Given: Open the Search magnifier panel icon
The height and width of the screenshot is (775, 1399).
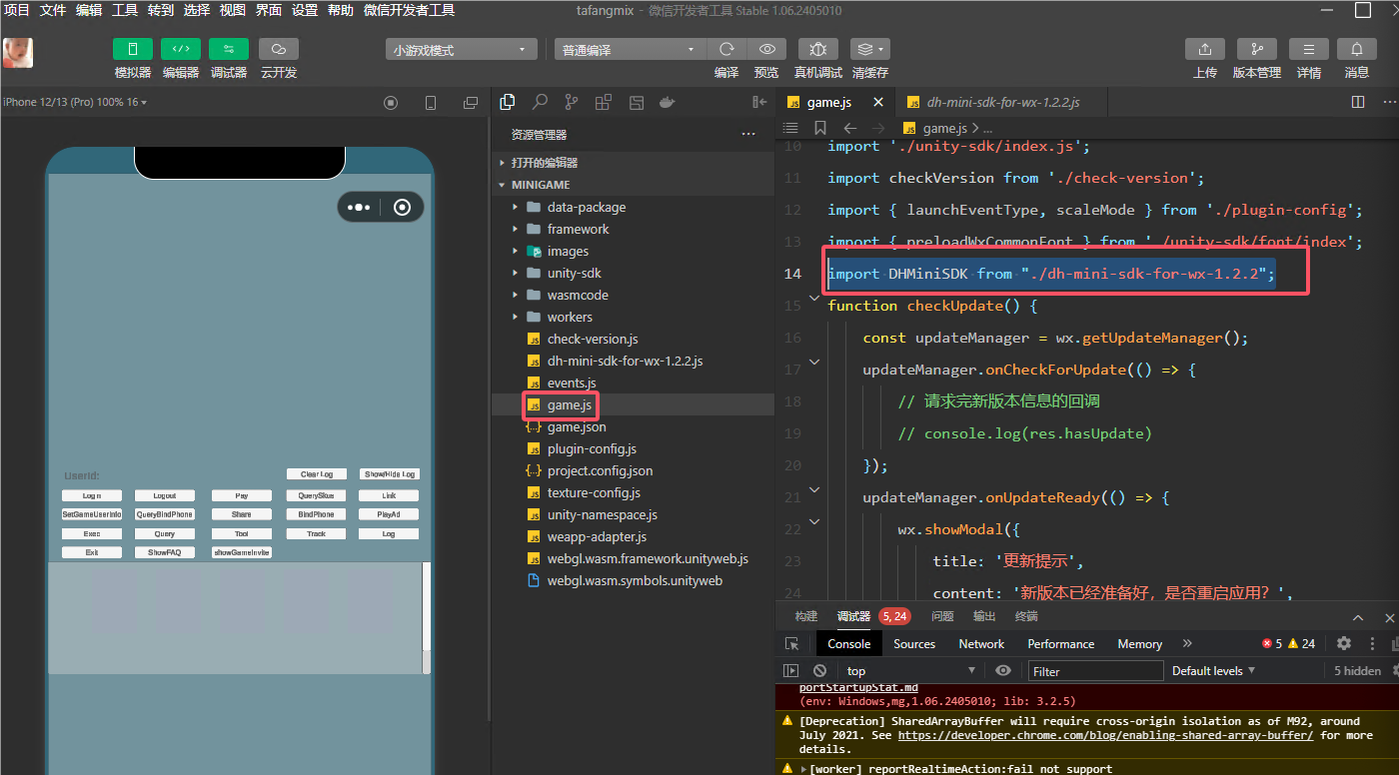Looking at the screenshot, I should pos(540,102).
